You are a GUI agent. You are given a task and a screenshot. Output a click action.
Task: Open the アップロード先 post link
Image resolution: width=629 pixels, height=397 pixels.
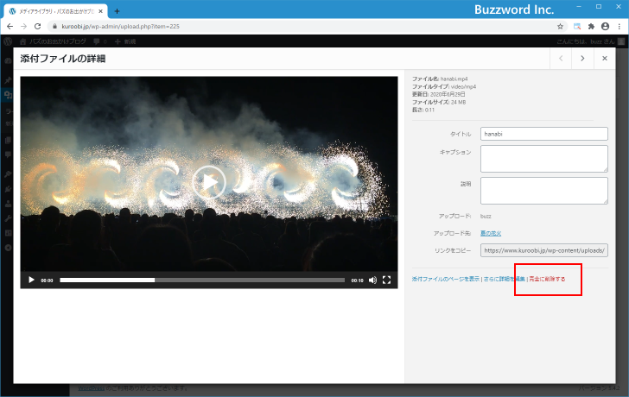tap(491, 233)
